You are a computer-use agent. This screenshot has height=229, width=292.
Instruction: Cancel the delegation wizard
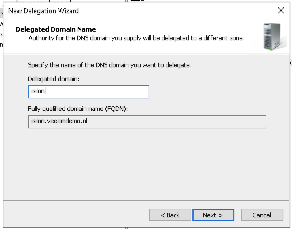point(262,215)
